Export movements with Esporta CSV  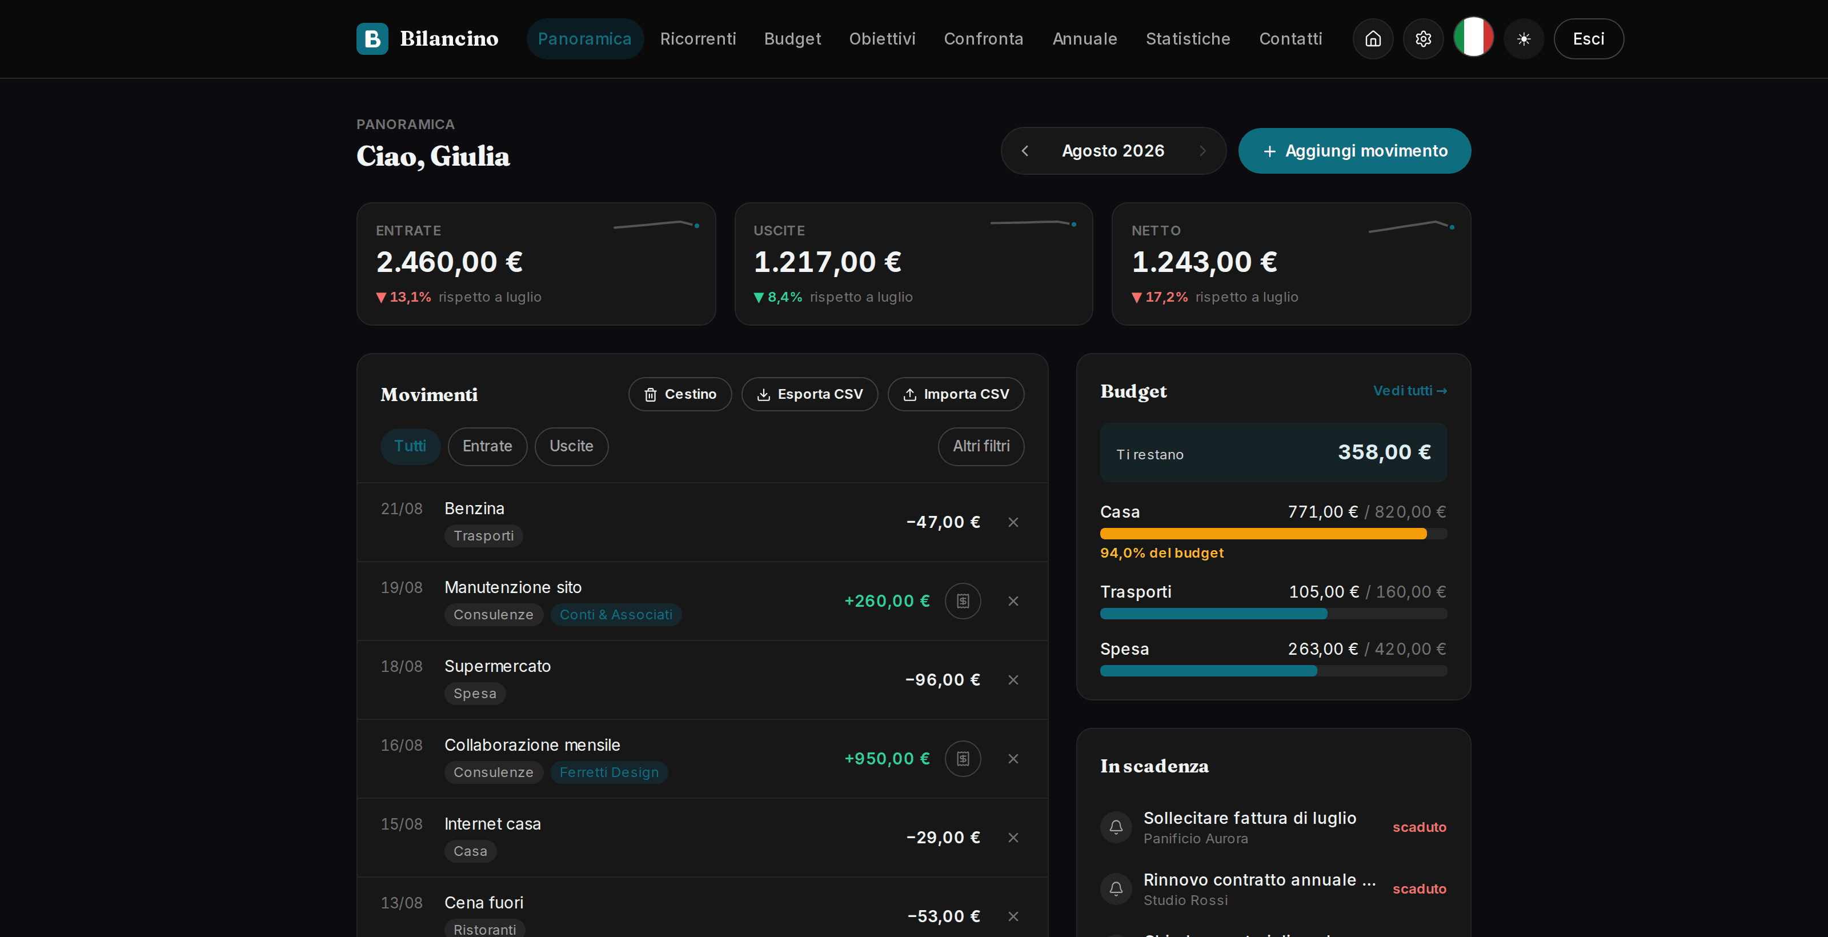pos(809,394)
